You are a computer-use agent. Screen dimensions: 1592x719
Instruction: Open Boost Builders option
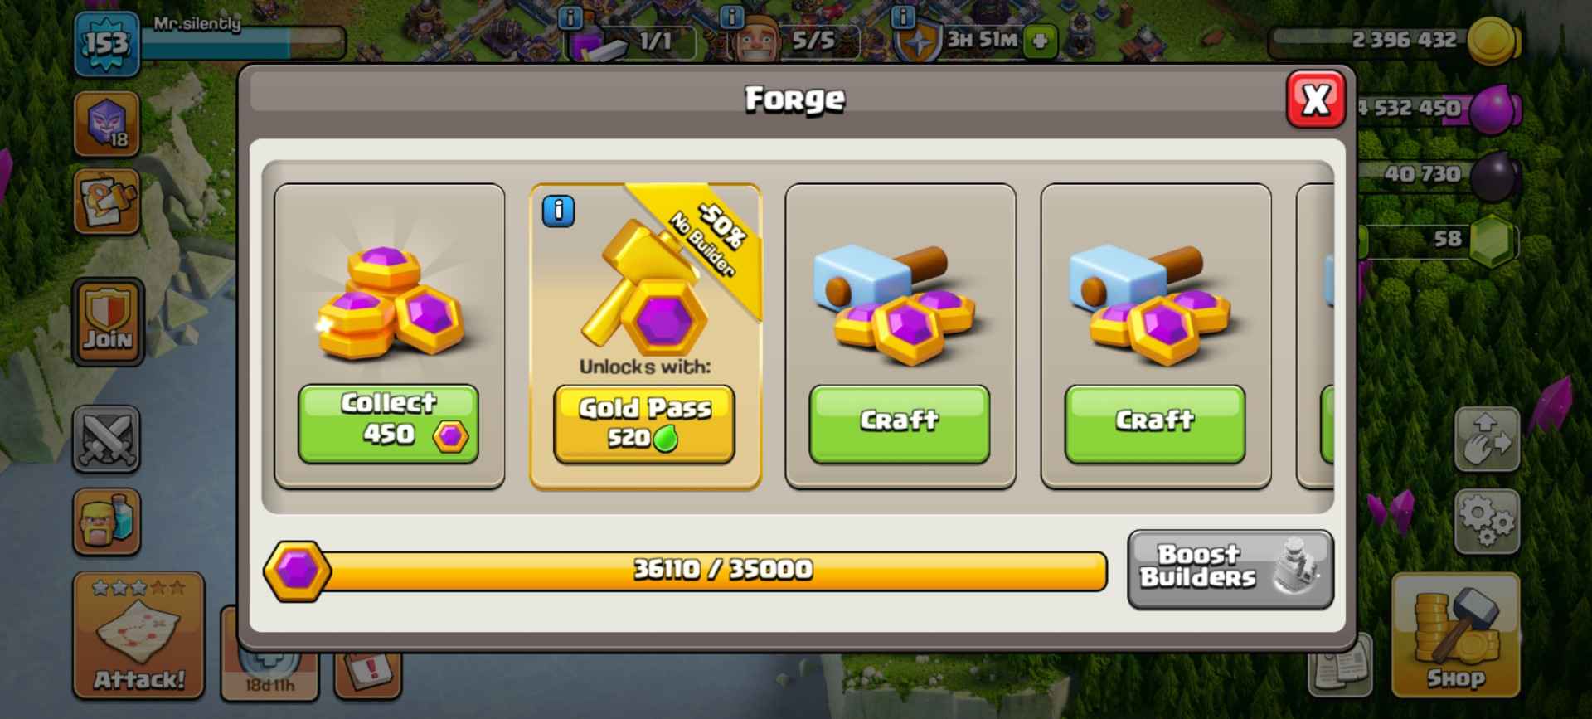[x=1230, y=569]
